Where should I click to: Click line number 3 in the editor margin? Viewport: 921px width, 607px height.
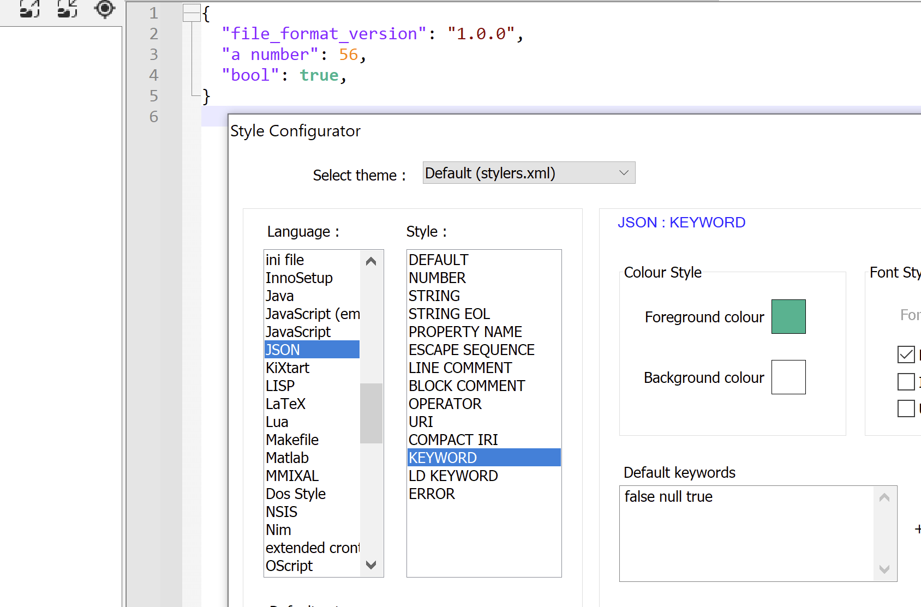pyautogui.click(x=153, y=55)
